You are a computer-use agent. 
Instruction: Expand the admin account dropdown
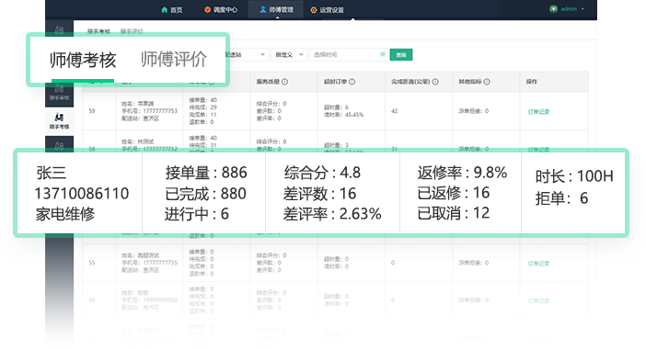(567, 8)
